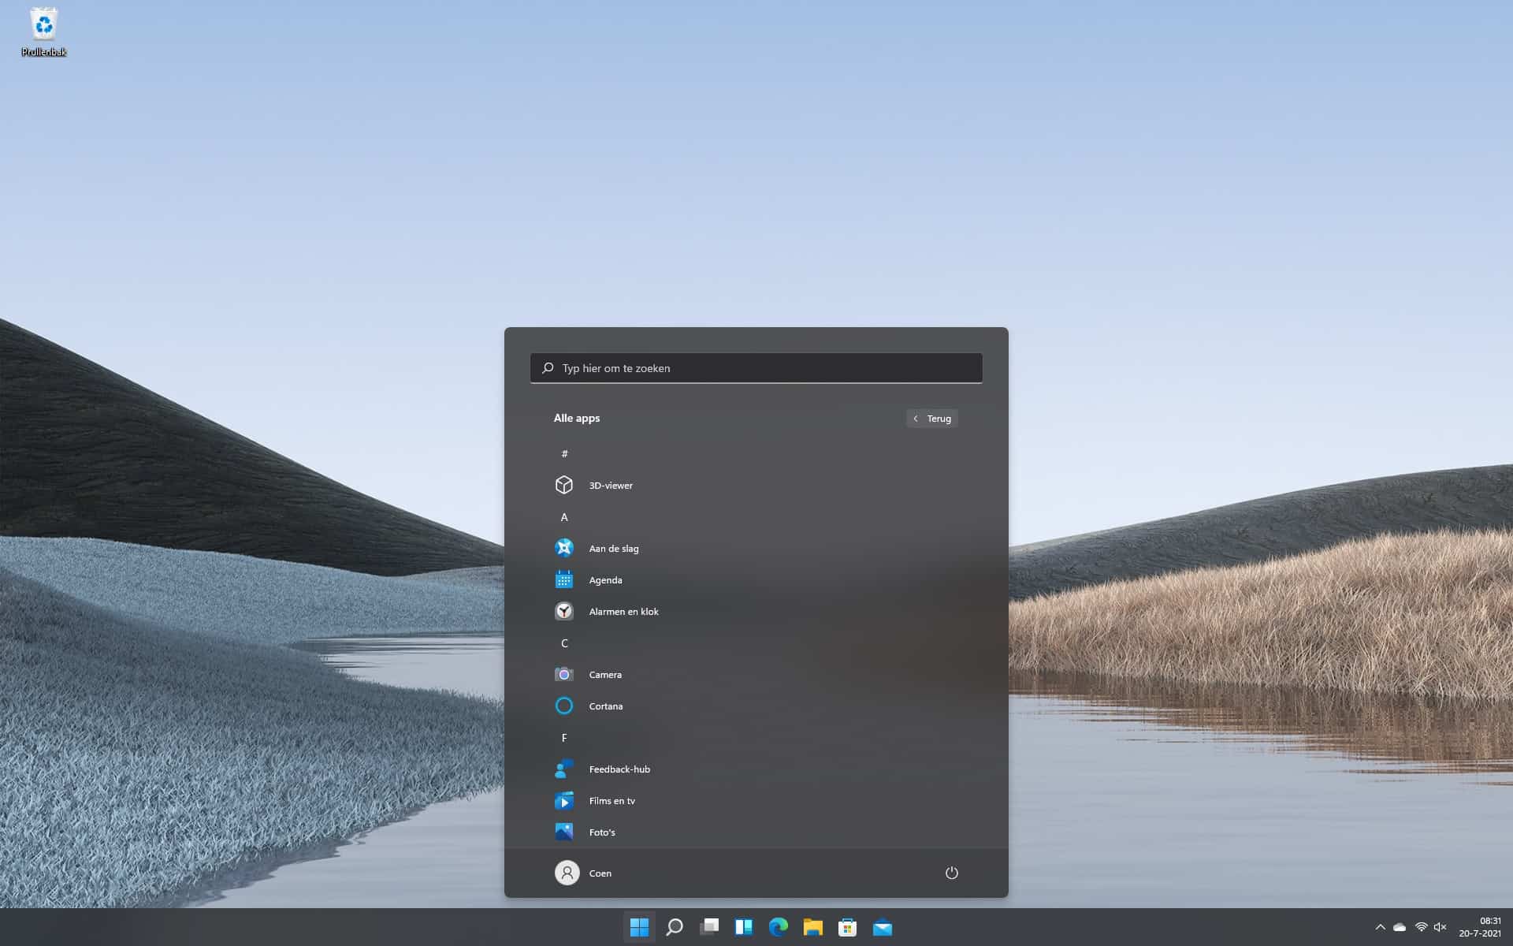
Task: Open the Agenda app
Action: pyautogui.click(x=606, y=579)
